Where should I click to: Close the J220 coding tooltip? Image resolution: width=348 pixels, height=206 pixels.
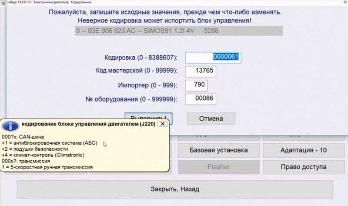tap(162, 124)
